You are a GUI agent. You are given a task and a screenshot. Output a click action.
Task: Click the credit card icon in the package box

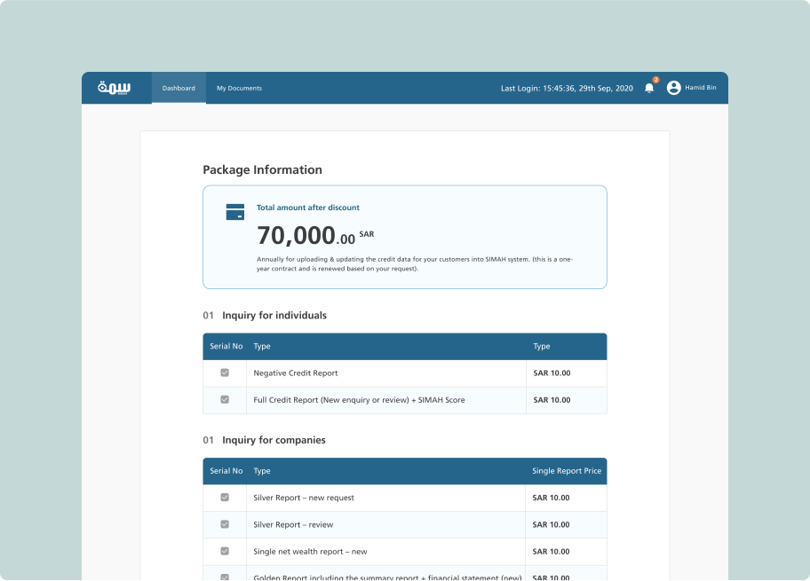click(x=235, y=211)
